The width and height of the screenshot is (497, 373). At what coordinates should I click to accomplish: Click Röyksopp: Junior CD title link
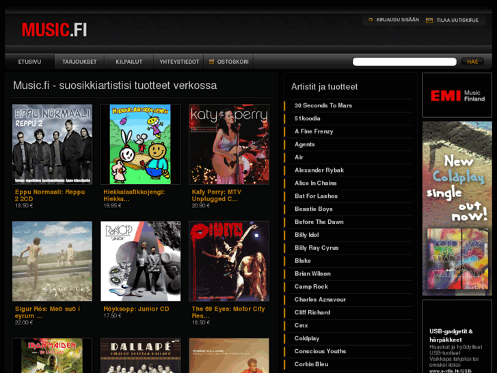136,309
